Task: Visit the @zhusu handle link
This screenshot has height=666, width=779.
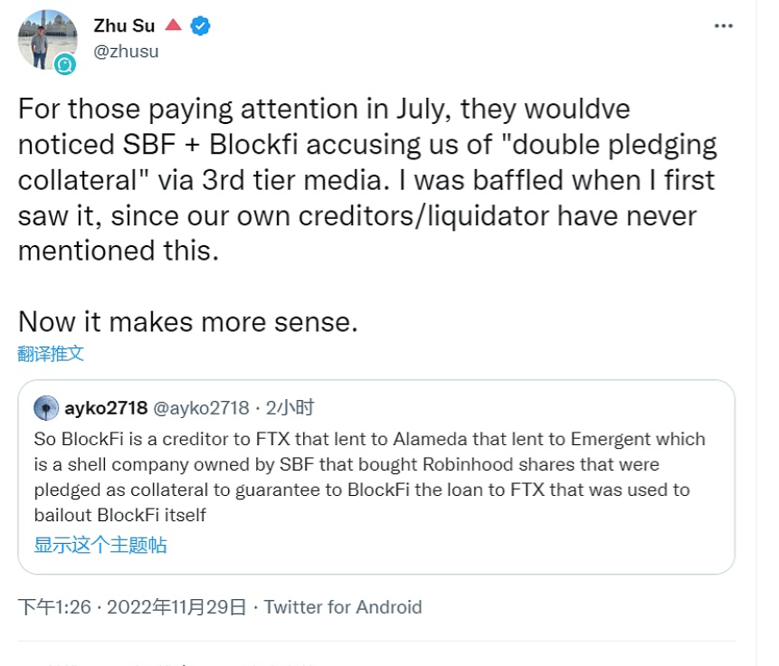Action: click(x=126, y=51)
